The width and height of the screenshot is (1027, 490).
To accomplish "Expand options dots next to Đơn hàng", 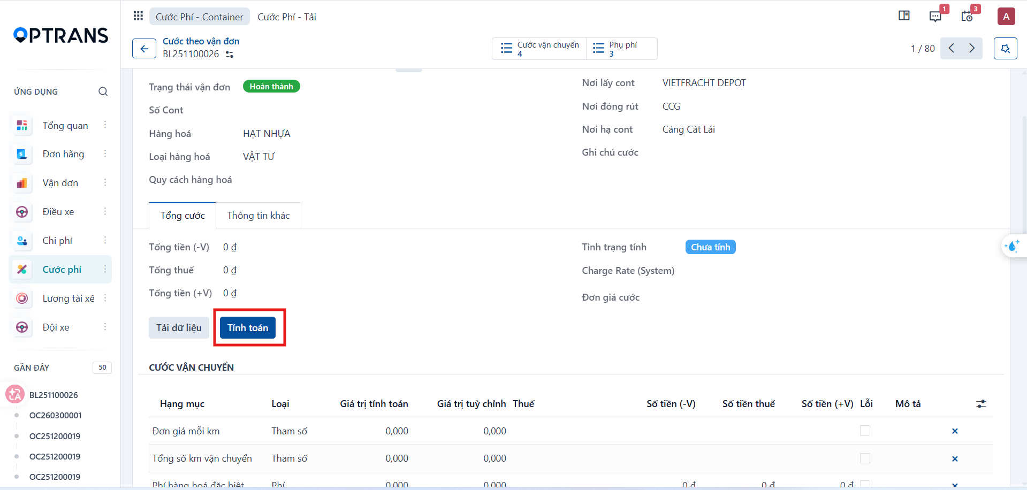I will [x=105, y=154].
